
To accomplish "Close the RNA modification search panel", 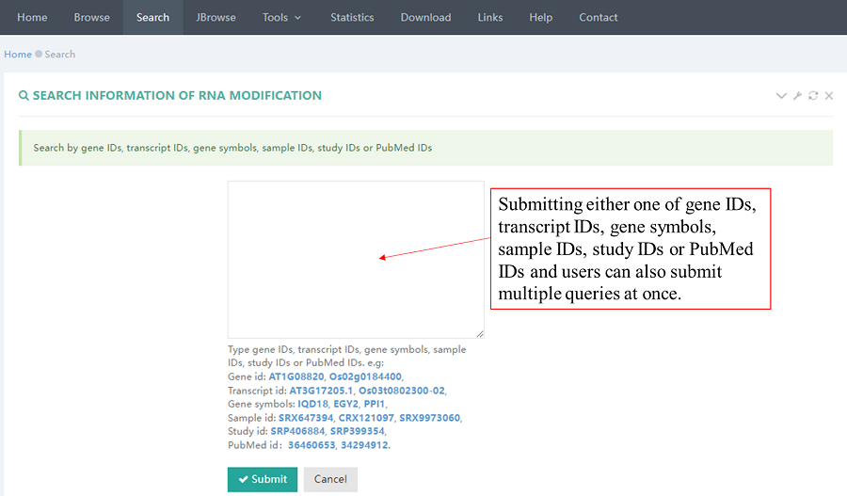I will tap(829, 96).
